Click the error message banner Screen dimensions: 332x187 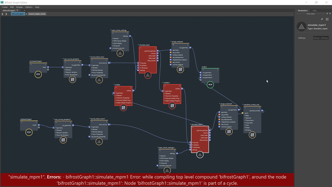point(147,180)
